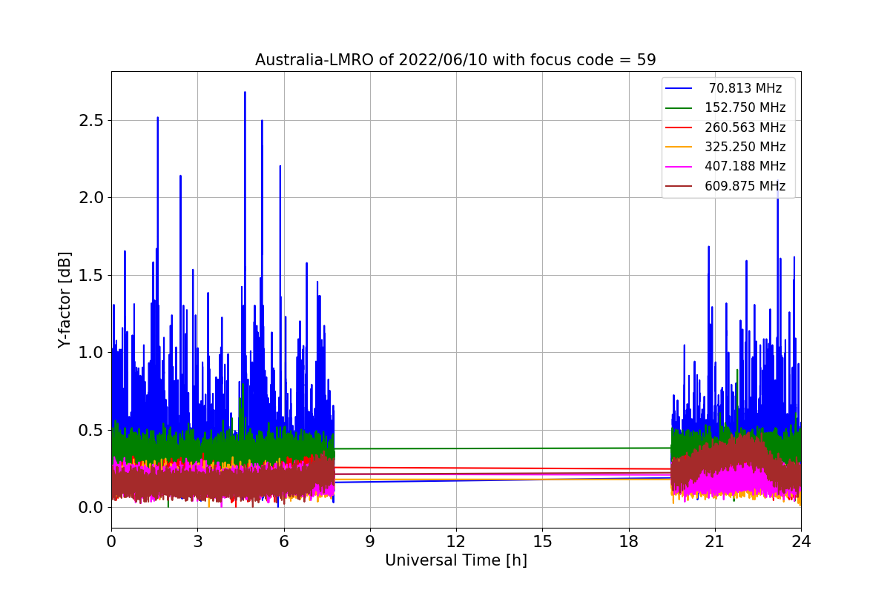Click the 3 x-axis tick label

point(197,541)
